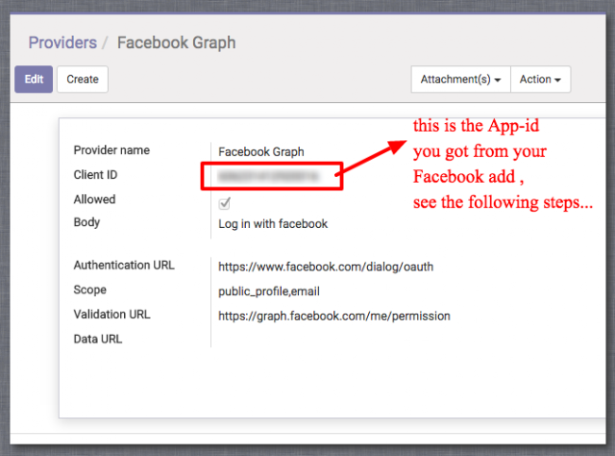The height and width of the screenshot is (456, 615).
Task: Click the Scope field label
Action: (89, 290)
